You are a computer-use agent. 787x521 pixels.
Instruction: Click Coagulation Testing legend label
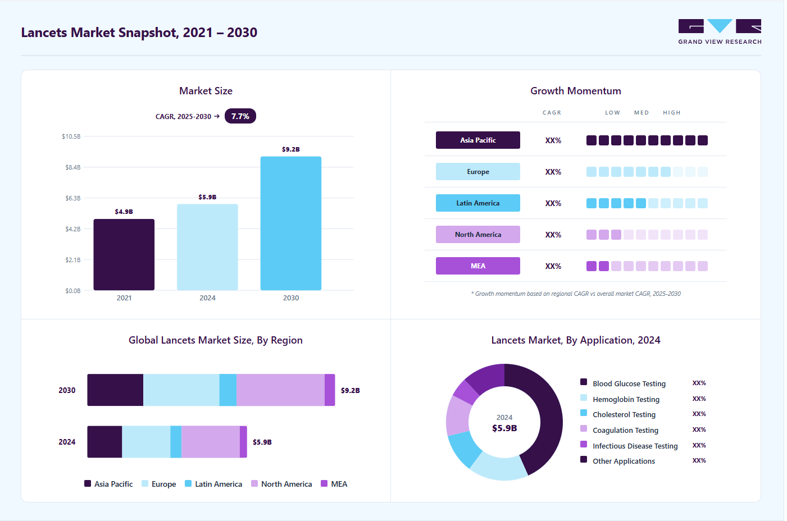(625, 430)
